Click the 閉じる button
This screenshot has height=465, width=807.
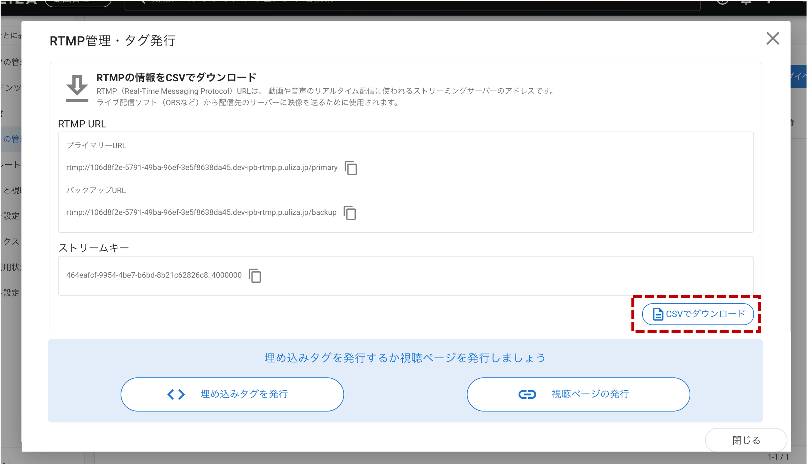click(746, 441)
